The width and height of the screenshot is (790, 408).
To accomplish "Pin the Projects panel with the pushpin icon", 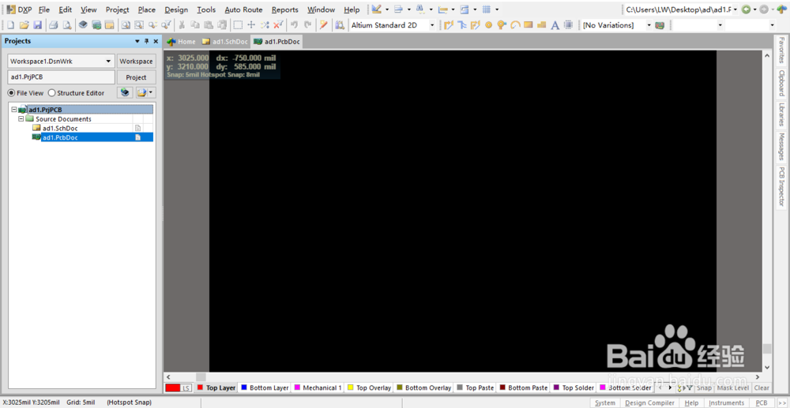I will pyautogui.click(x=147, y=41).
